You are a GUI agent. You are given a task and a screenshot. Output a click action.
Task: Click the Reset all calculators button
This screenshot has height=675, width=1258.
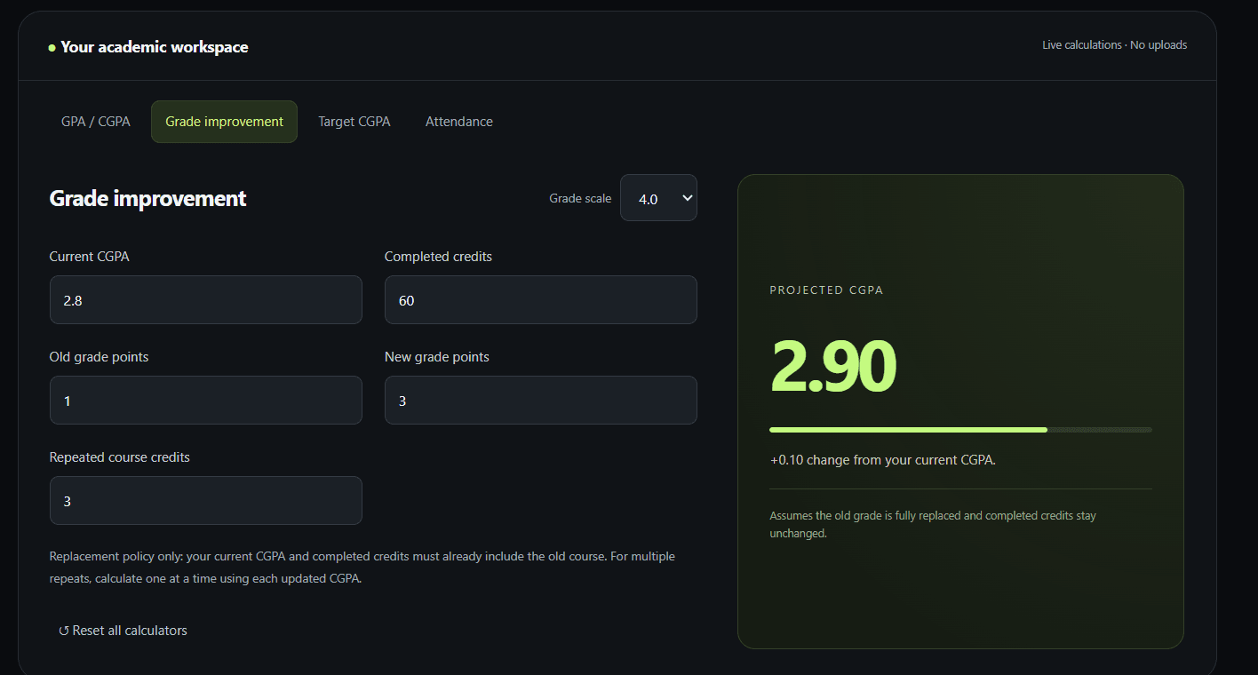pos(123,631)
